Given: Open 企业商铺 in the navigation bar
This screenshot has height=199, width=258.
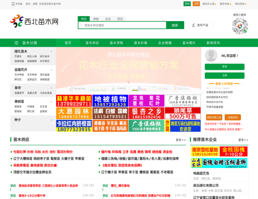Looking at the screenshot, I should click(165, 43).
